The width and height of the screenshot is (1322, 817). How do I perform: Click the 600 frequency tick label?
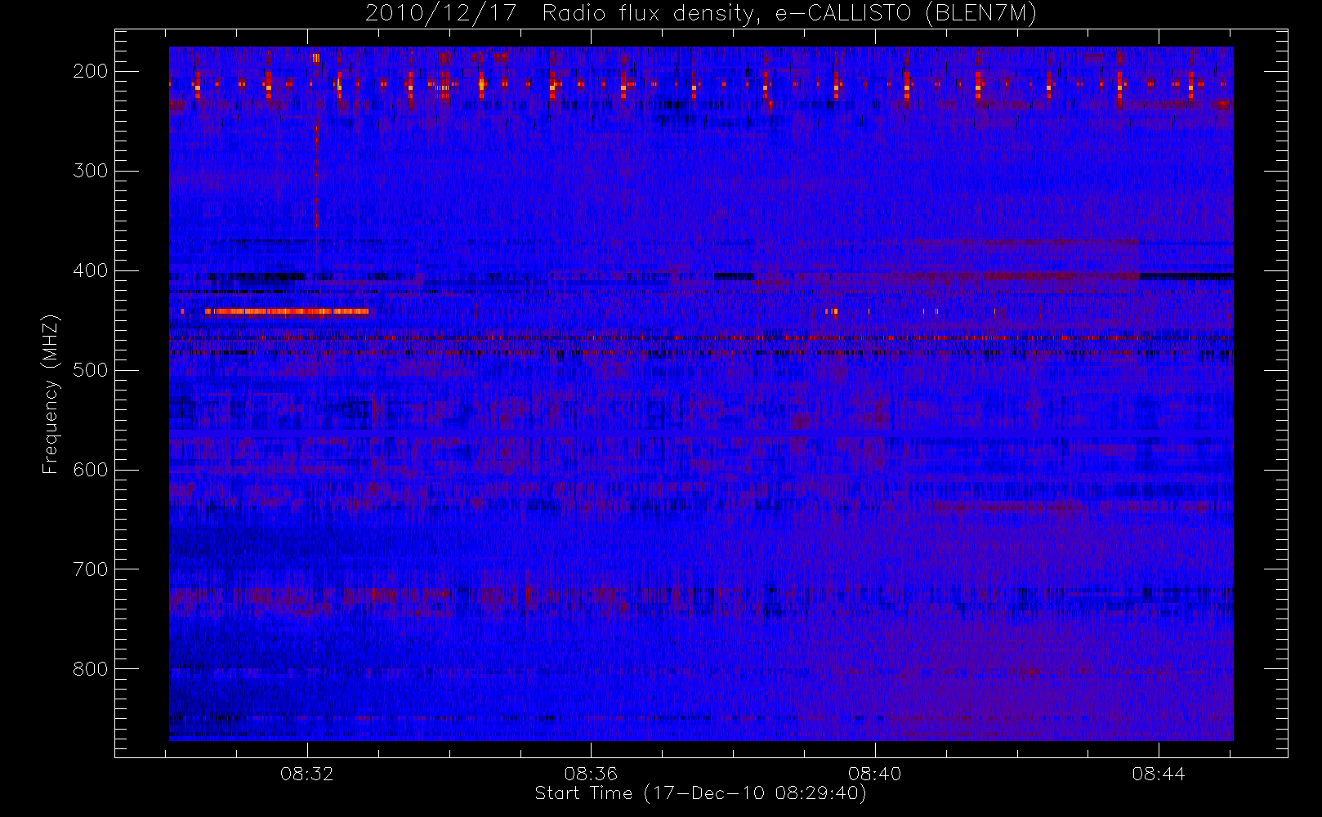(x=90, y=470)
